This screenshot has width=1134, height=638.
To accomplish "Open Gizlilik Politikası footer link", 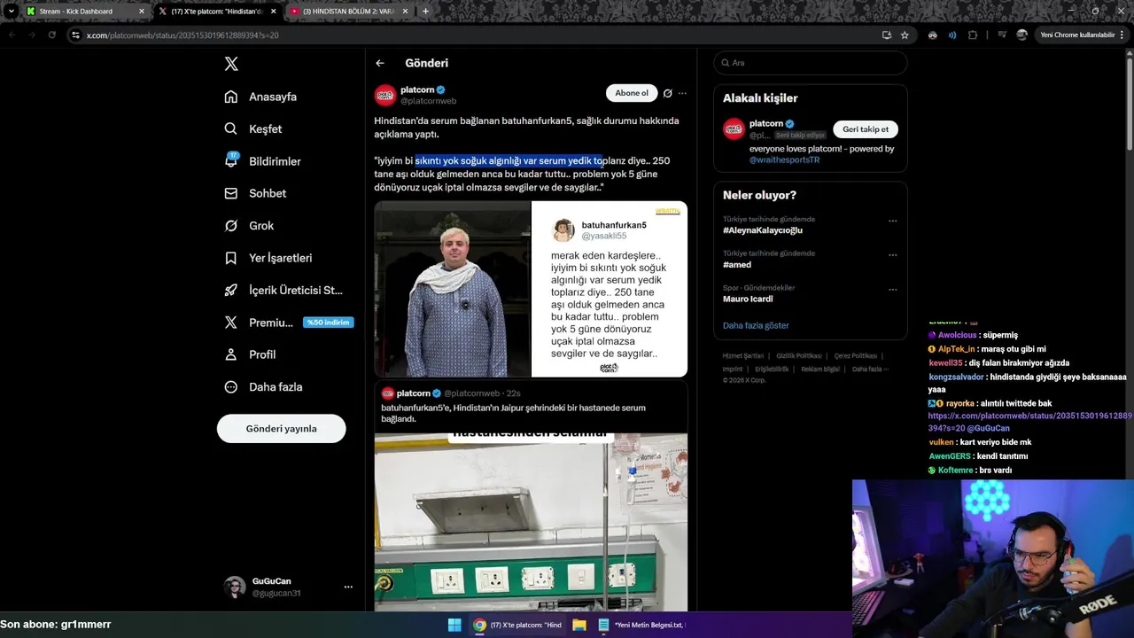I will click(x=798, y=356).
